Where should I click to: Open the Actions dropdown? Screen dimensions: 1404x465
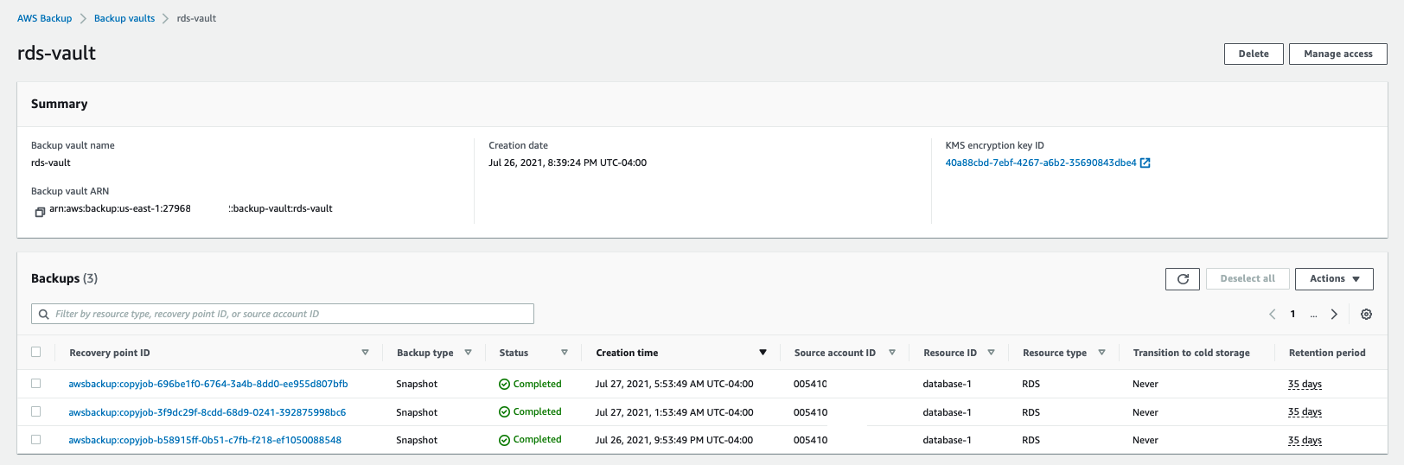point(1335,279)
